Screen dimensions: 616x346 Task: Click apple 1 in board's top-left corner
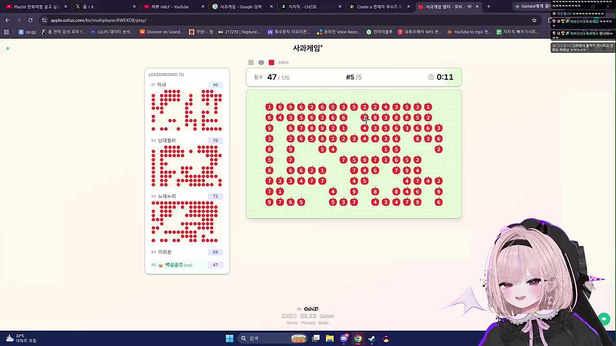269,107
